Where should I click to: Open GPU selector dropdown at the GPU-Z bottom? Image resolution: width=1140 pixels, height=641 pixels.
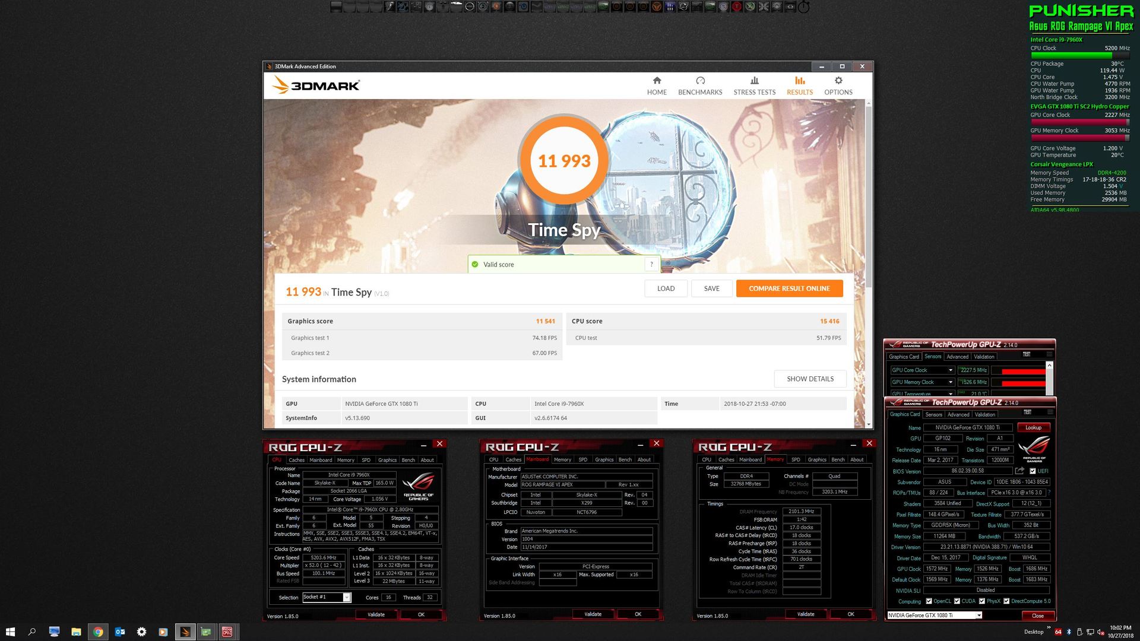(979, 615)
